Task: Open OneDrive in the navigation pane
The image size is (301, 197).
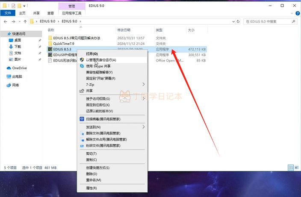Action: tap(17, 68)
